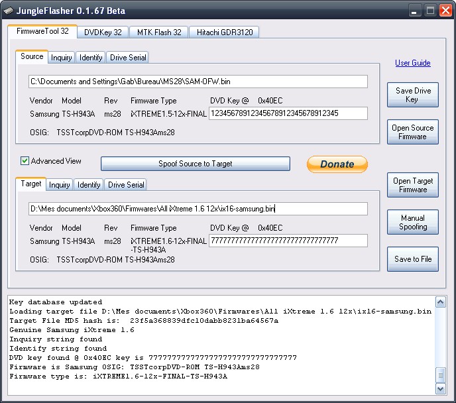
Task: Click the 'DVD key found @ 0x40EC' log line
Action: (153, 358)
